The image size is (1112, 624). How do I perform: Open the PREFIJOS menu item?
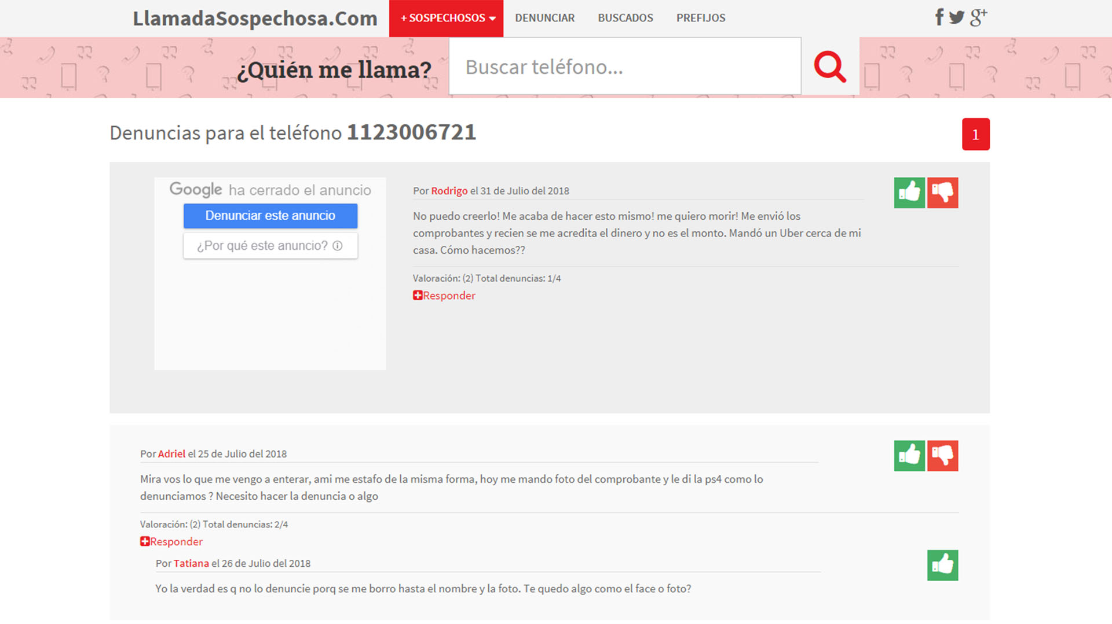coord(701,18)
